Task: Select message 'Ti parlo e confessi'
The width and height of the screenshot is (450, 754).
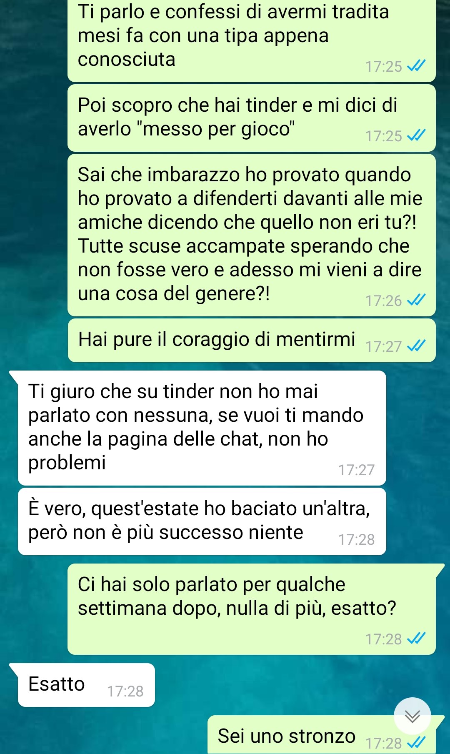Action: click(252, 41)
